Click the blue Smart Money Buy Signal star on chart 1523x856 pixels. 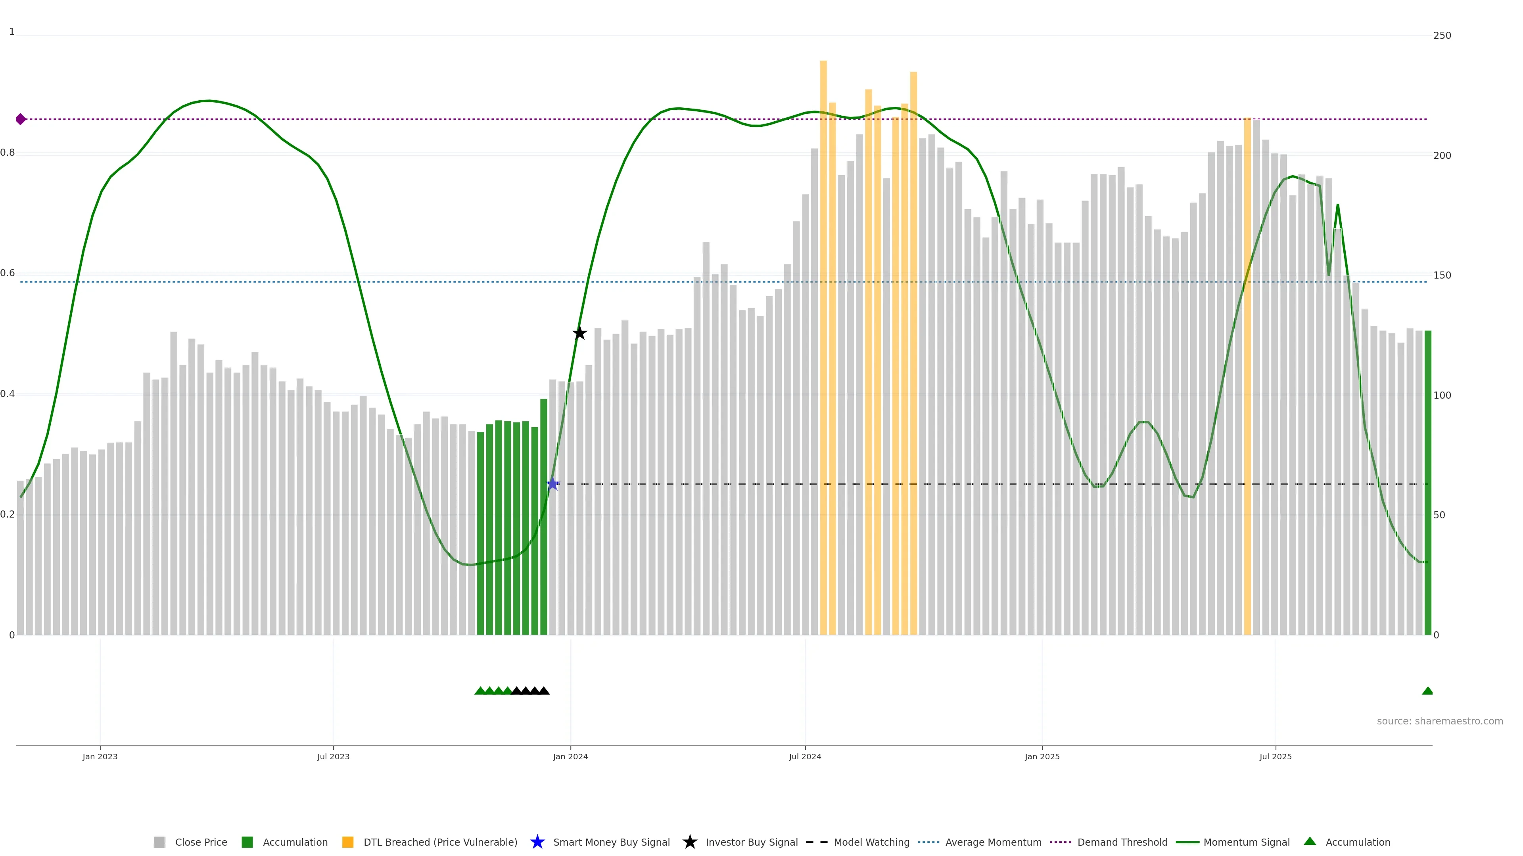[552, 484]
